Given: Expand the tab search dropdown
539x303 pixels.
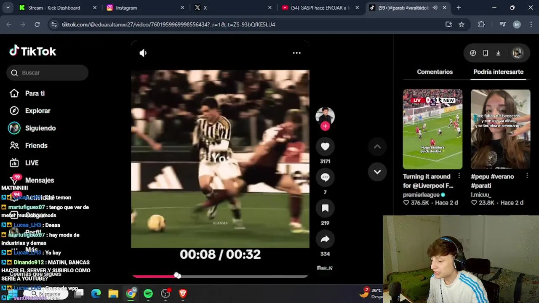Looking at the screenshot, I should [8, 8].
